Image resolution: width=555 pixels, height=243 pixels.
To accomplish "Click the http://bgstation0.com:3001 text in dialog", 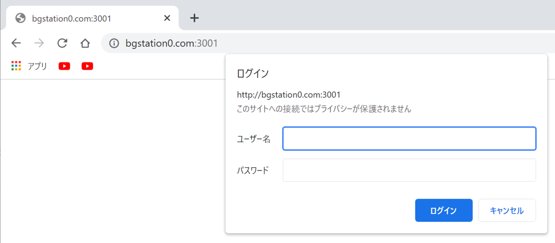I will click(x=289, y=95).
